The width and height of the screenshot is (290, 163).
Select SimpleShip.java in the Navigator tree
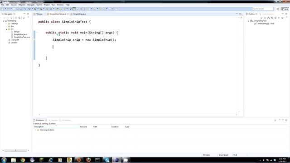20,34
